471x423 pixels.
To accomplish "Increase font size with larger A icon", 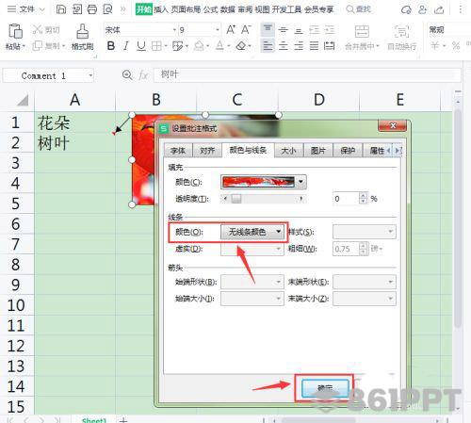I will (231, 30).
